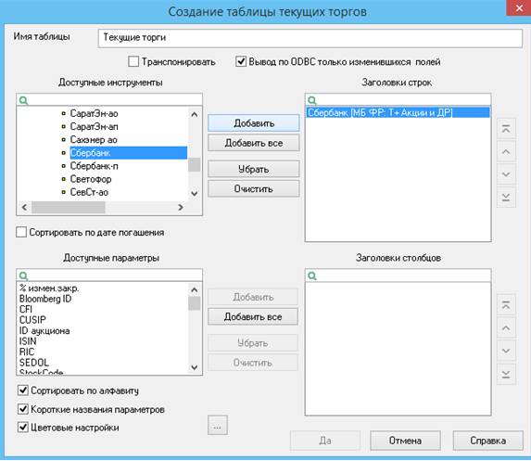Select Bloomberg ID parameter
Image resolution: width=531 pixels, height=461 pixels.
(x=45, y=299)
